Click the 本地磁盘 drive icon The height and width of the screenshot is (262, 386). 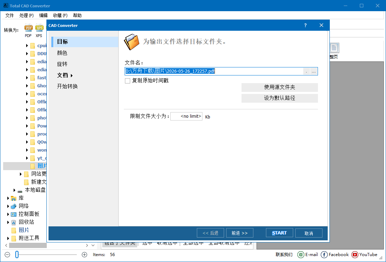coord(20,190)
